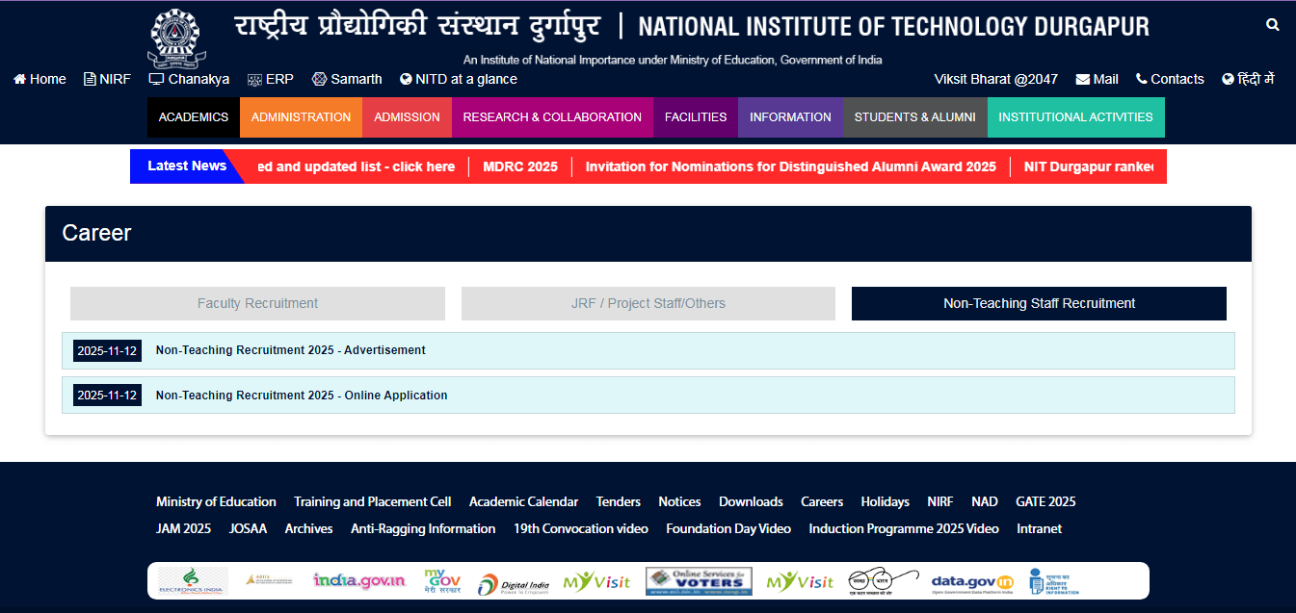
Task: Open Non-Teaching Recruitment 2025 Advertisement
Action: [x=290, y=350]
